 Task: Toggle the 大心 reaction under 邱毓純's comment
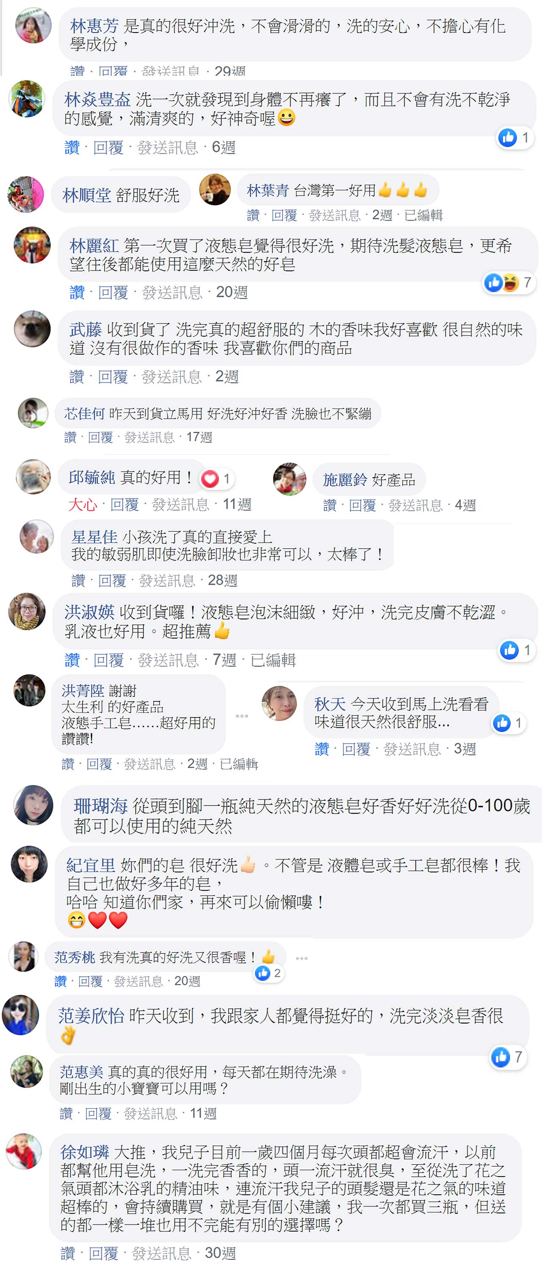point(83,504)
